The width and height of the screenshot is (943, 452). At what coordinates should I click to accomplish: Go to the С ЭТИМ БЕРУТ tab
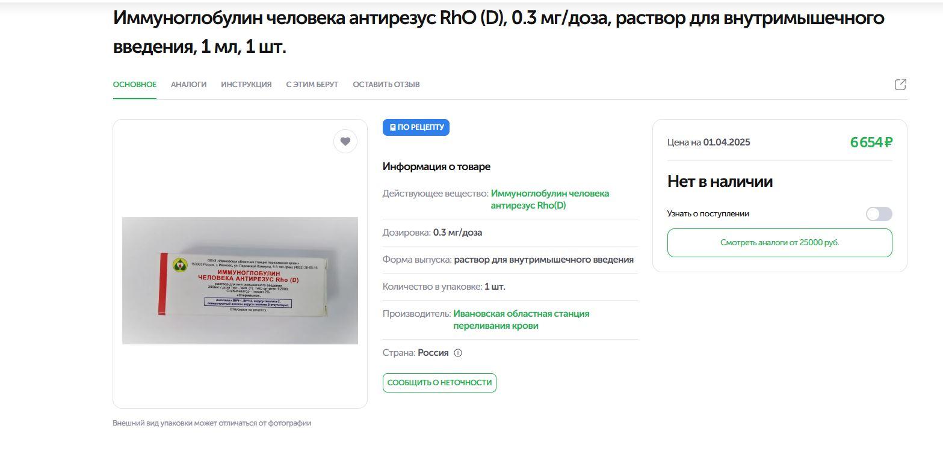(x=312, y=85)
